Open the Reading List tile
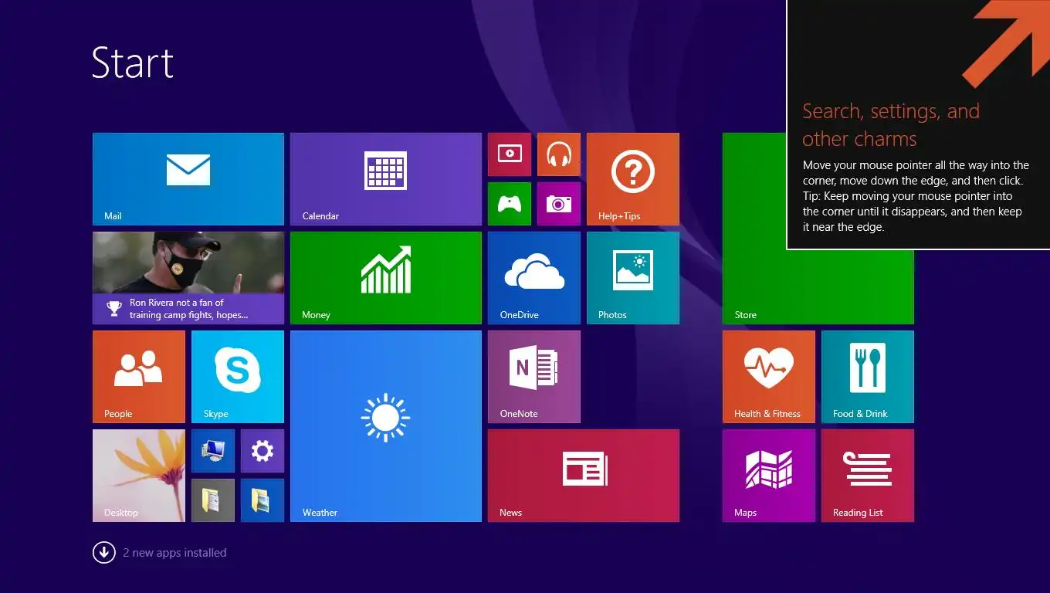The height and width of the screenshot is (593, 1050). (x=868, y=476)
